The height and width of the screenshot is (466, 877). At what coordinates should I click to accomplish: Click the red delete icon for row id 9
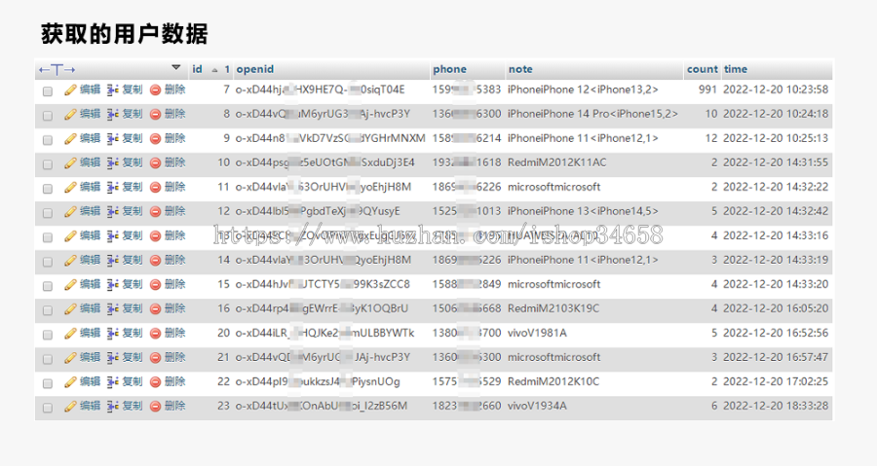156,138
